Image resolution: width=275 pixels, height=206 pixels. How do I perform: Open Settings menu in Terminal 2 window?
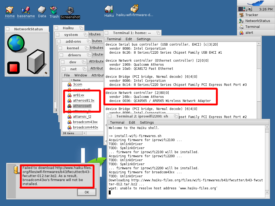[147, 122]
